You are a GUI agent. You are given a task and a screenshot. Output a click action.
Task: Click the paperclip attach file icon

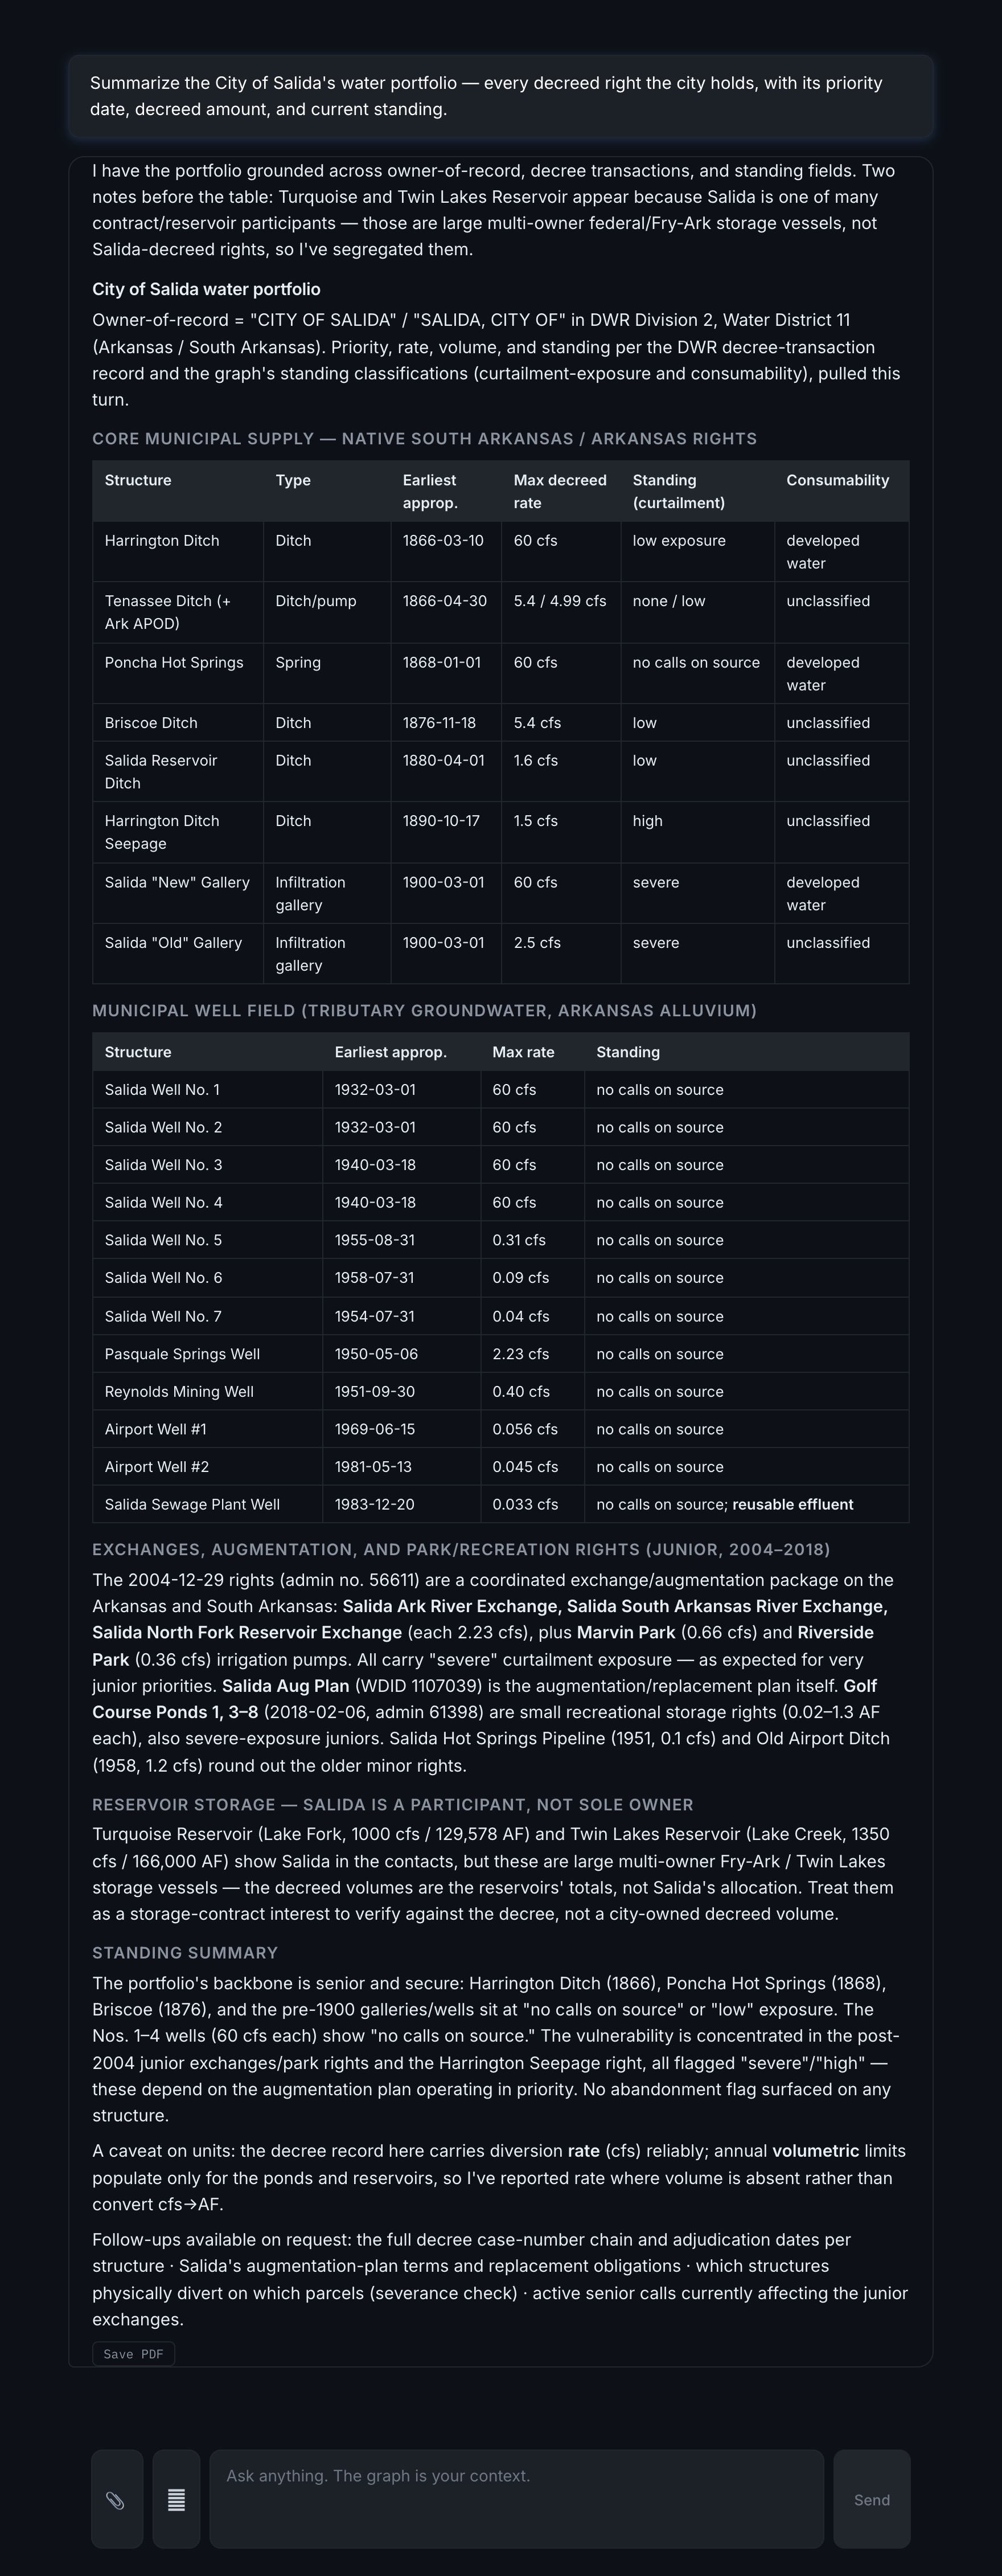pos(117,2499)
